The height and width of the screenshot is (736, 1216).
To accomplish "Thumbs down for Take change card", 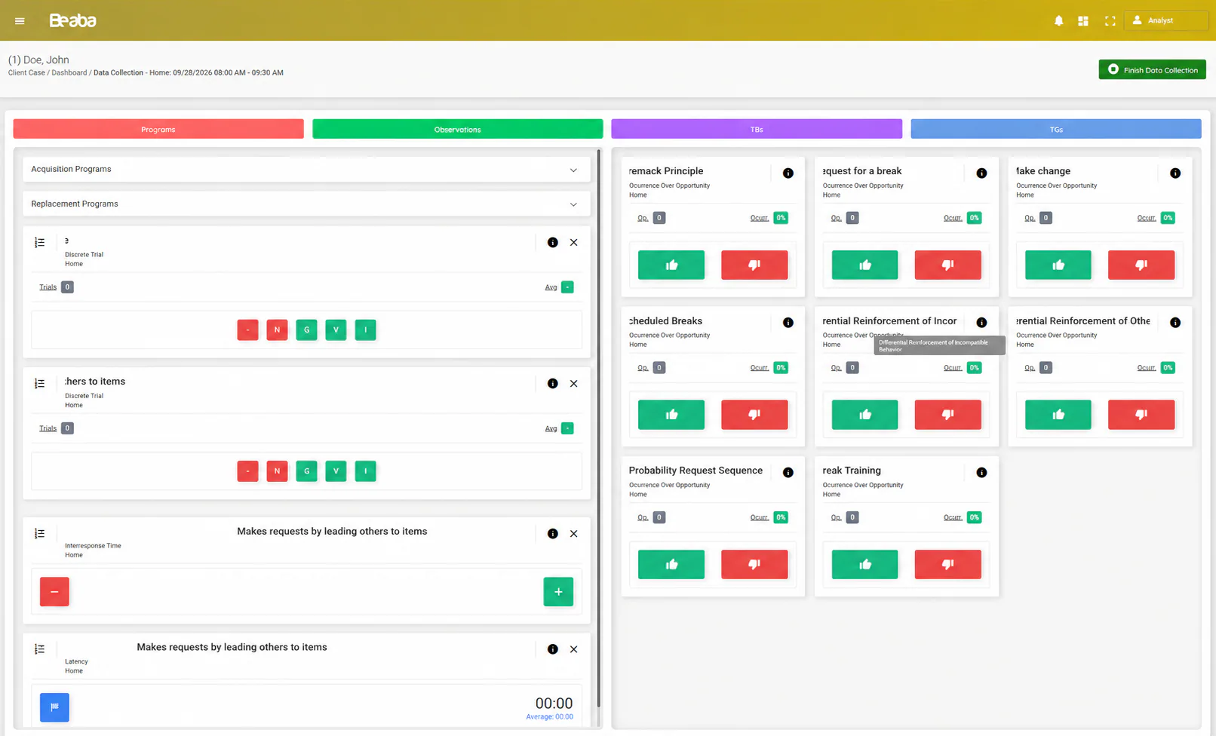I will [x=1141, y=265].
